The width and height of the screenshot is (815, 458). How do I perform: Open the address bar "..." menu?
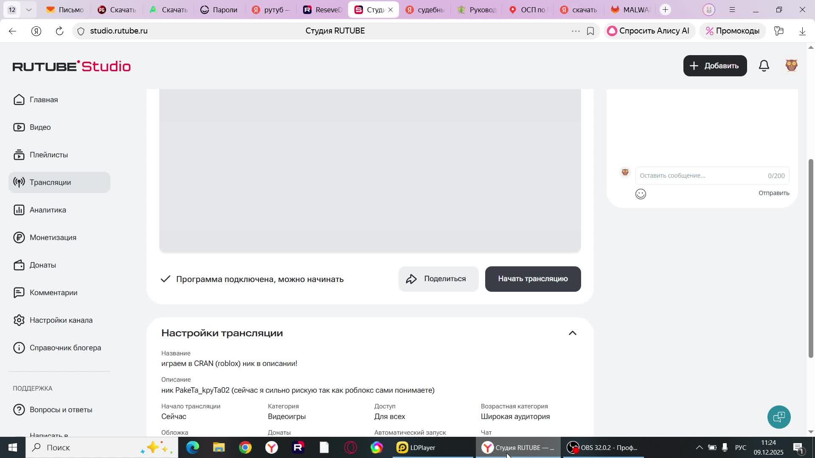point(576,31)
